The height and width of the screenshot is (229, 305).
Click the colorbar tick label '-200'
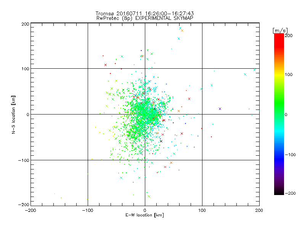pyautogui.click(x=290, y=193)
